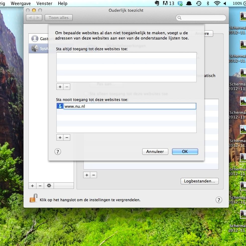Open the volume menu bar icon
The image size is (246, 246).
click(x=225, y=4)
